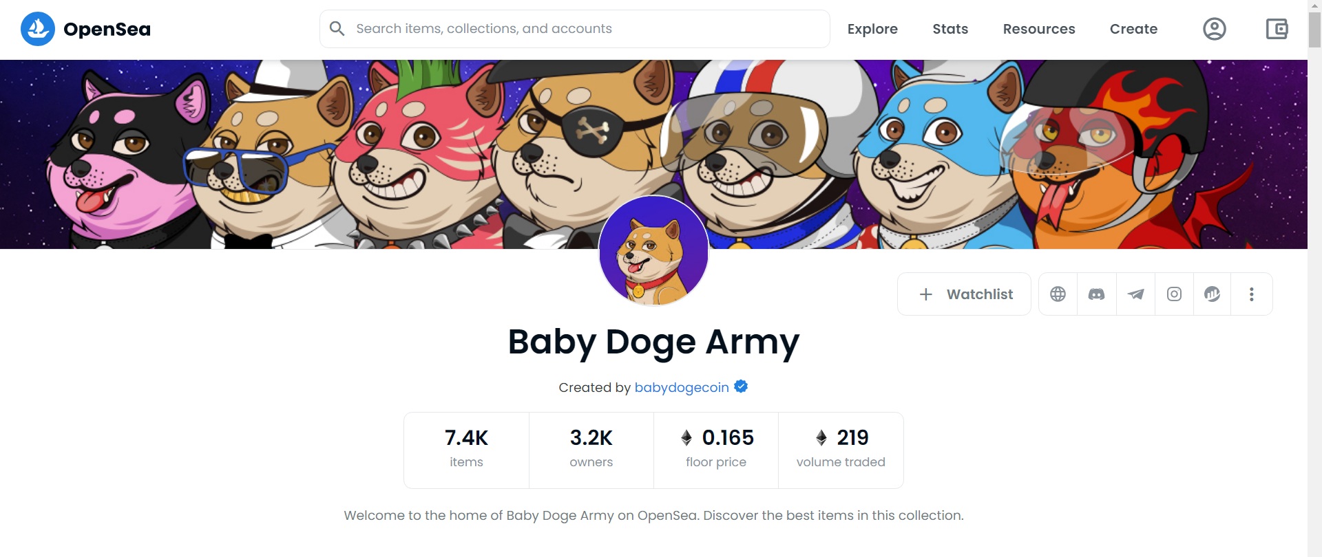1322x557 pixels.
Task: Open the Stats menu item
Action: (950, 29)
